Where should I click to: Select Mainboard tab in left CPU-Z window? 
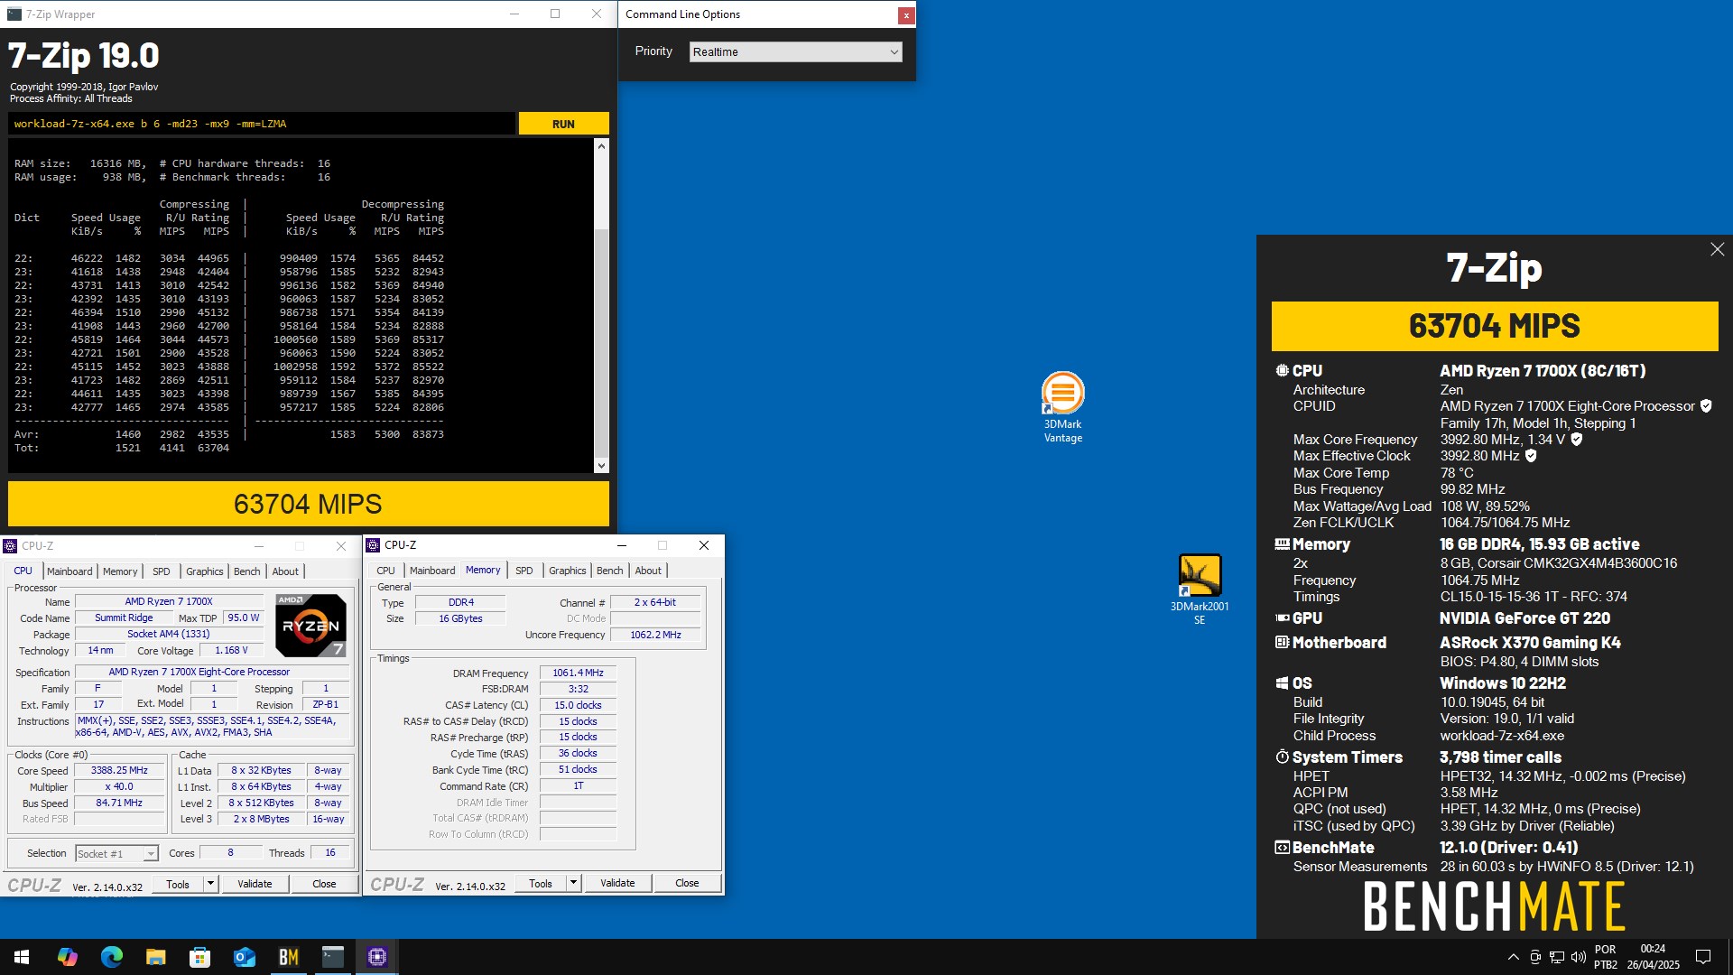click(70, 571)
